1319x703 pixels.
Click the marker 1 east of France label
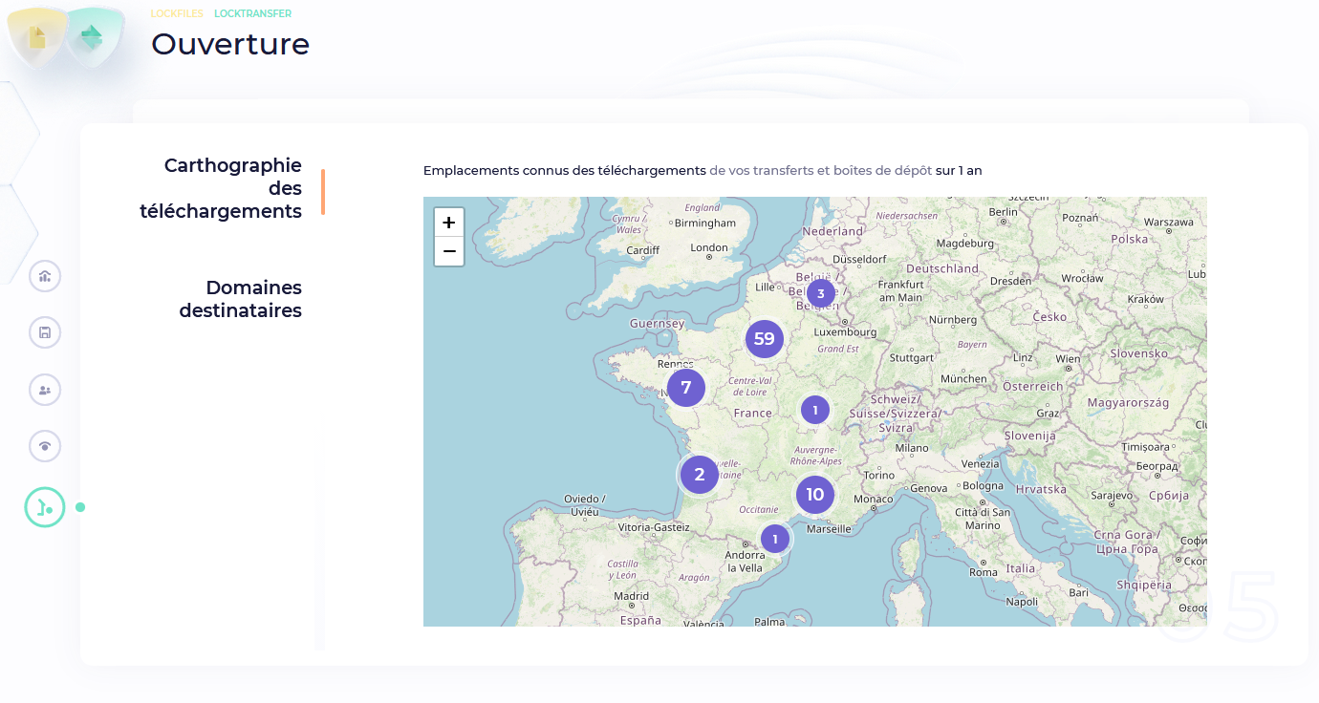pyautogui.click(x=814, y=411)
